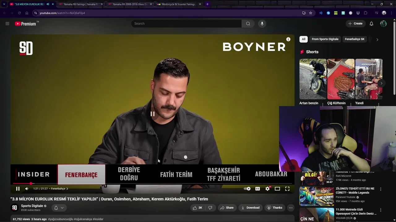Select the All filter chip
Image resolution: width=396 pixels, height=222 pixels.
point(303,39)
